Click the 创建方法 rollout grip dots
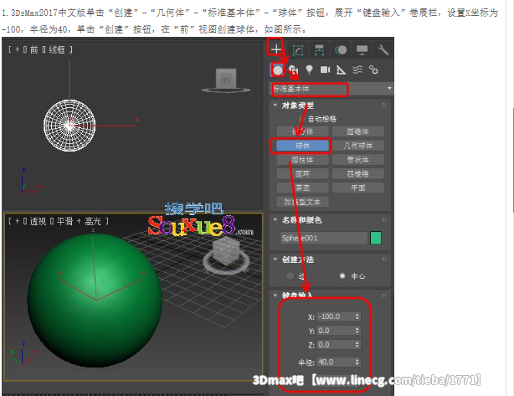514x396 pixels. pyautogui.click(x=384, y=259)
